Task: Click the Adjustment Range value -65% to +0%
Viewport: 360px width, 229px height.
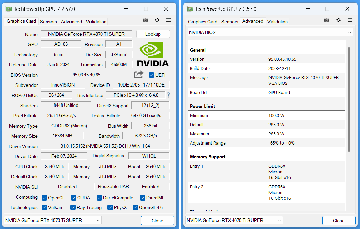Action: click(x=281, y=143)
